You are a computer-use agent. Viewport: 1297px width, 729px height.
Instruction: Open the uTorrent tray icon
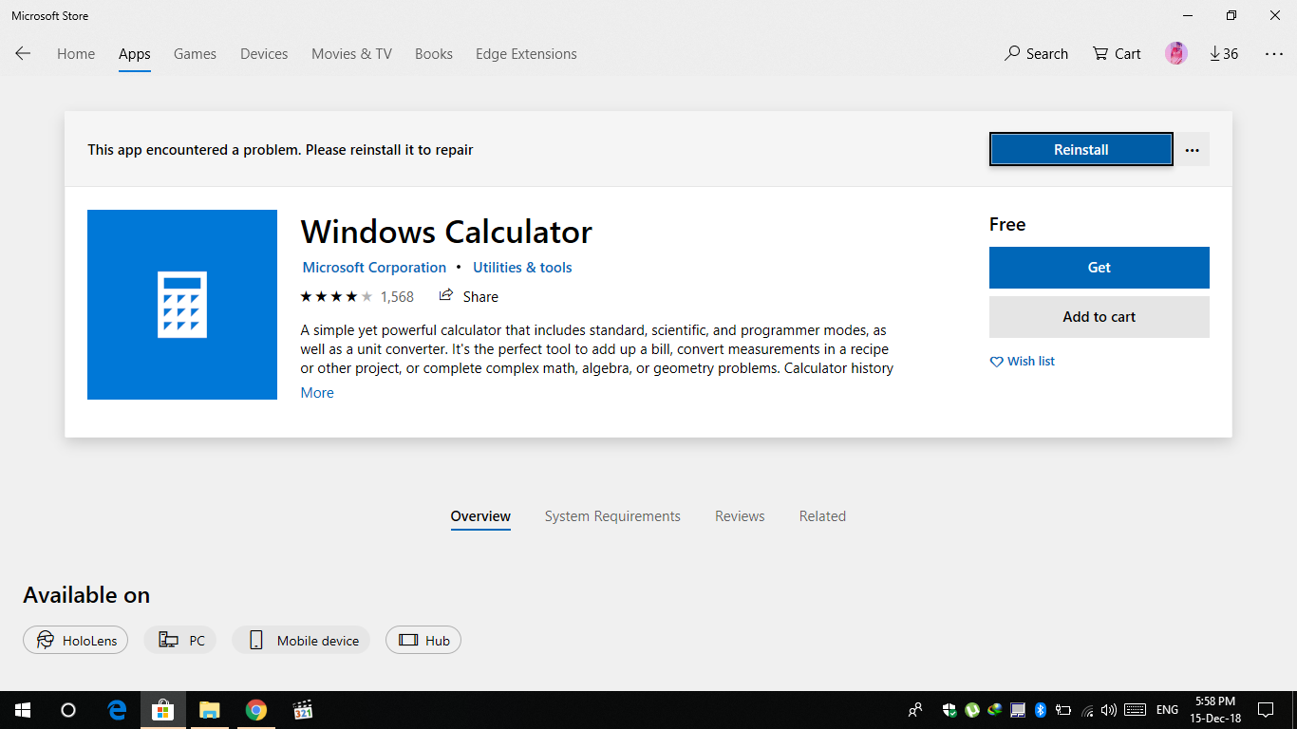pyautogui.click(x=972, y=710)
